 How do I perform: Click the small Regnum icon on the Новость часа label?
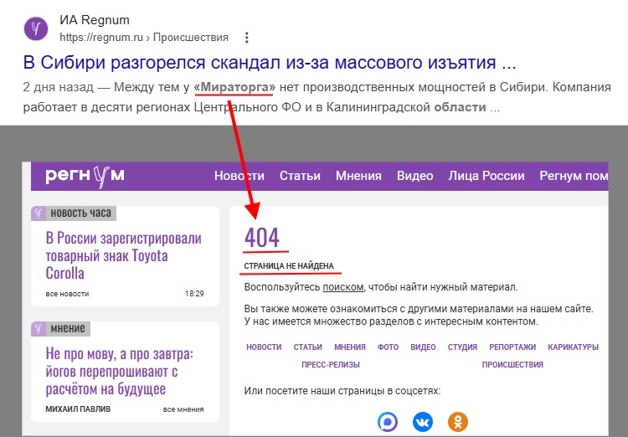pyautogui.click(x=39, y=213)
